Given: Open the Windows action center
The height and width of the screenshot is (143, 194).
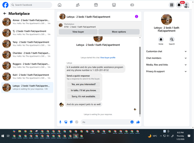Looking at the screenshot, I should point(189,136).
